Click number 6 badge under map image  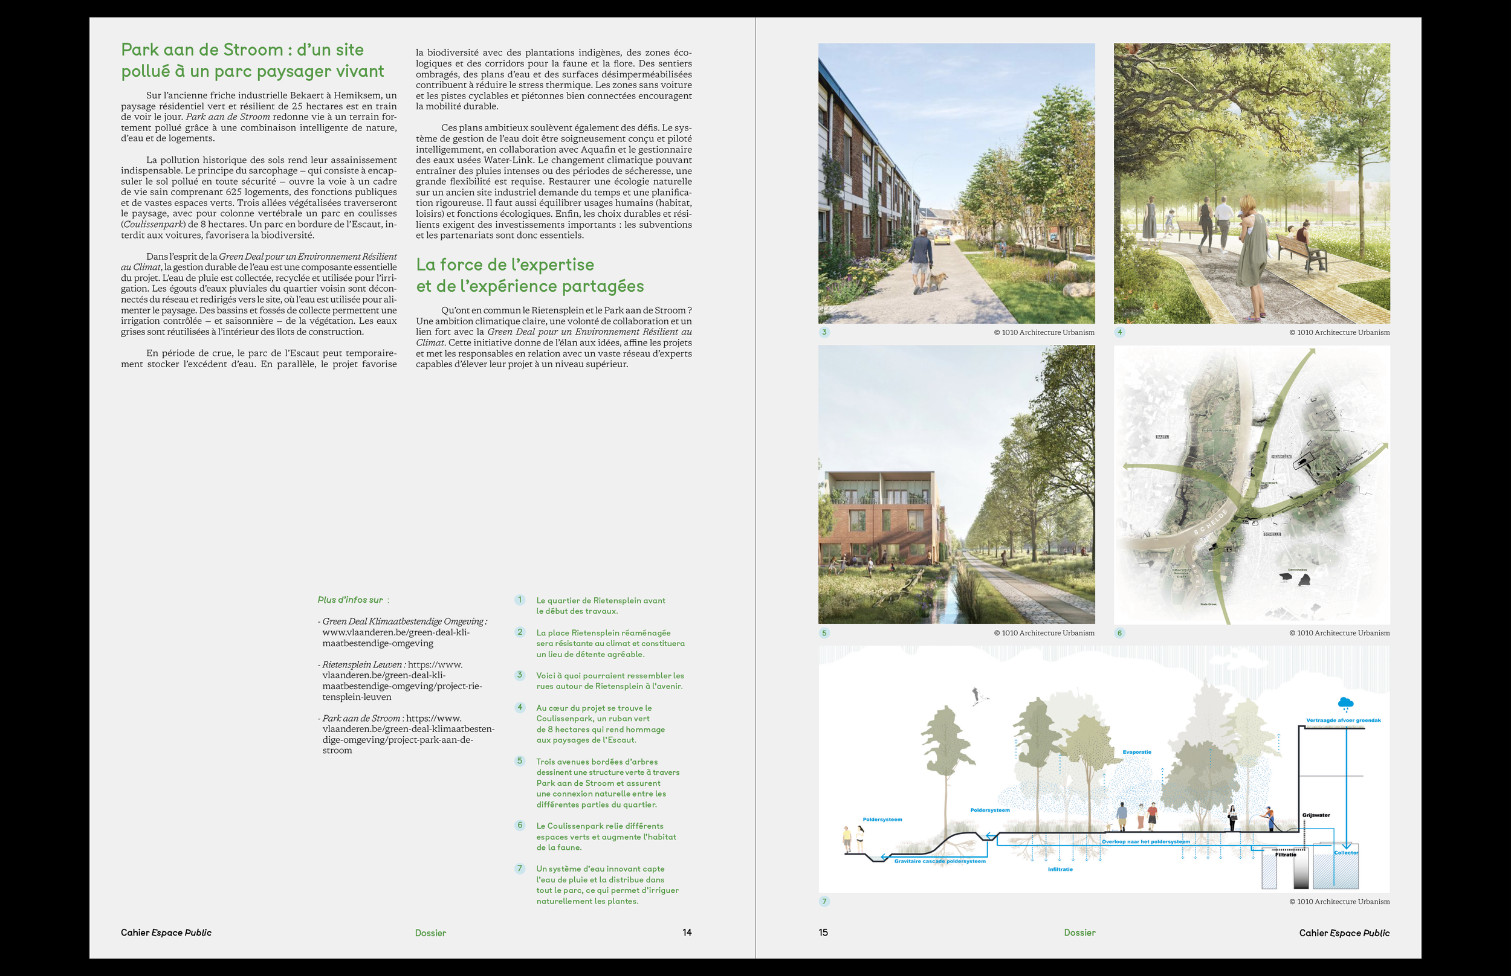point(1120,632)
